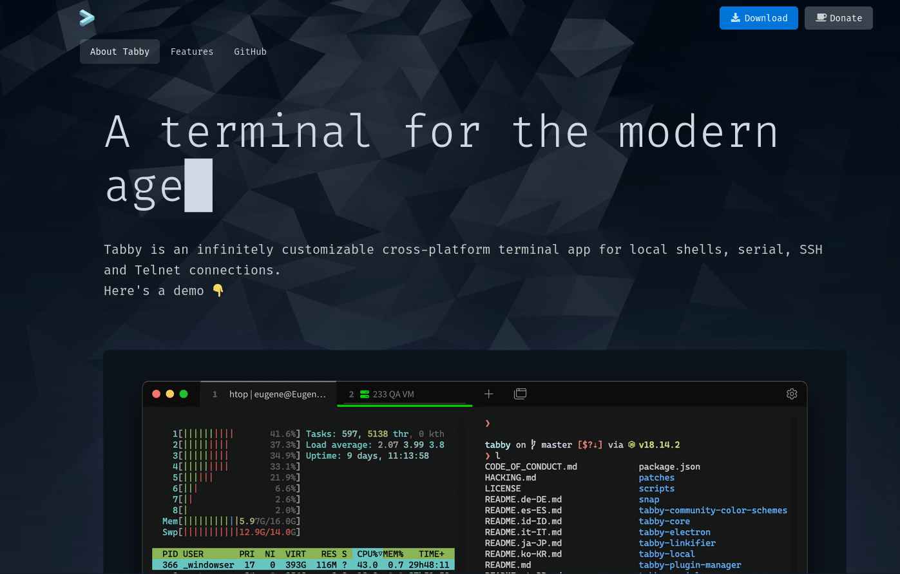The height and width of the screenshot is (574, 900).
Task: Click the settings gear in the demo terminal
Action: click(792, 394)
